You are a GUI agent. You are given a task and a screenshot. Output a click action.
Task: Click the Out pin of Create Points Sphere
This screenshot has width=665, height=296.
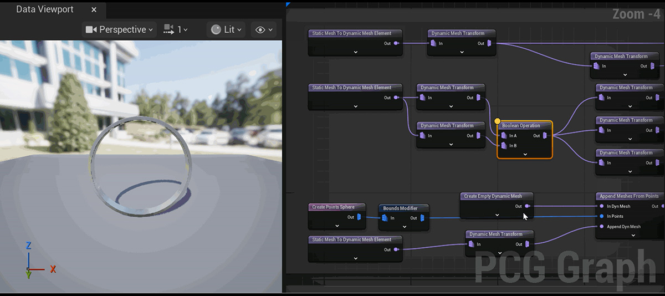pos(359,217)
